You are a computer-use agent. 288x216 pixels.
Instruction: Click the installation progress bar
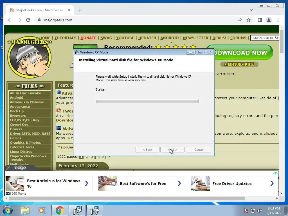[x=147, y=101]
